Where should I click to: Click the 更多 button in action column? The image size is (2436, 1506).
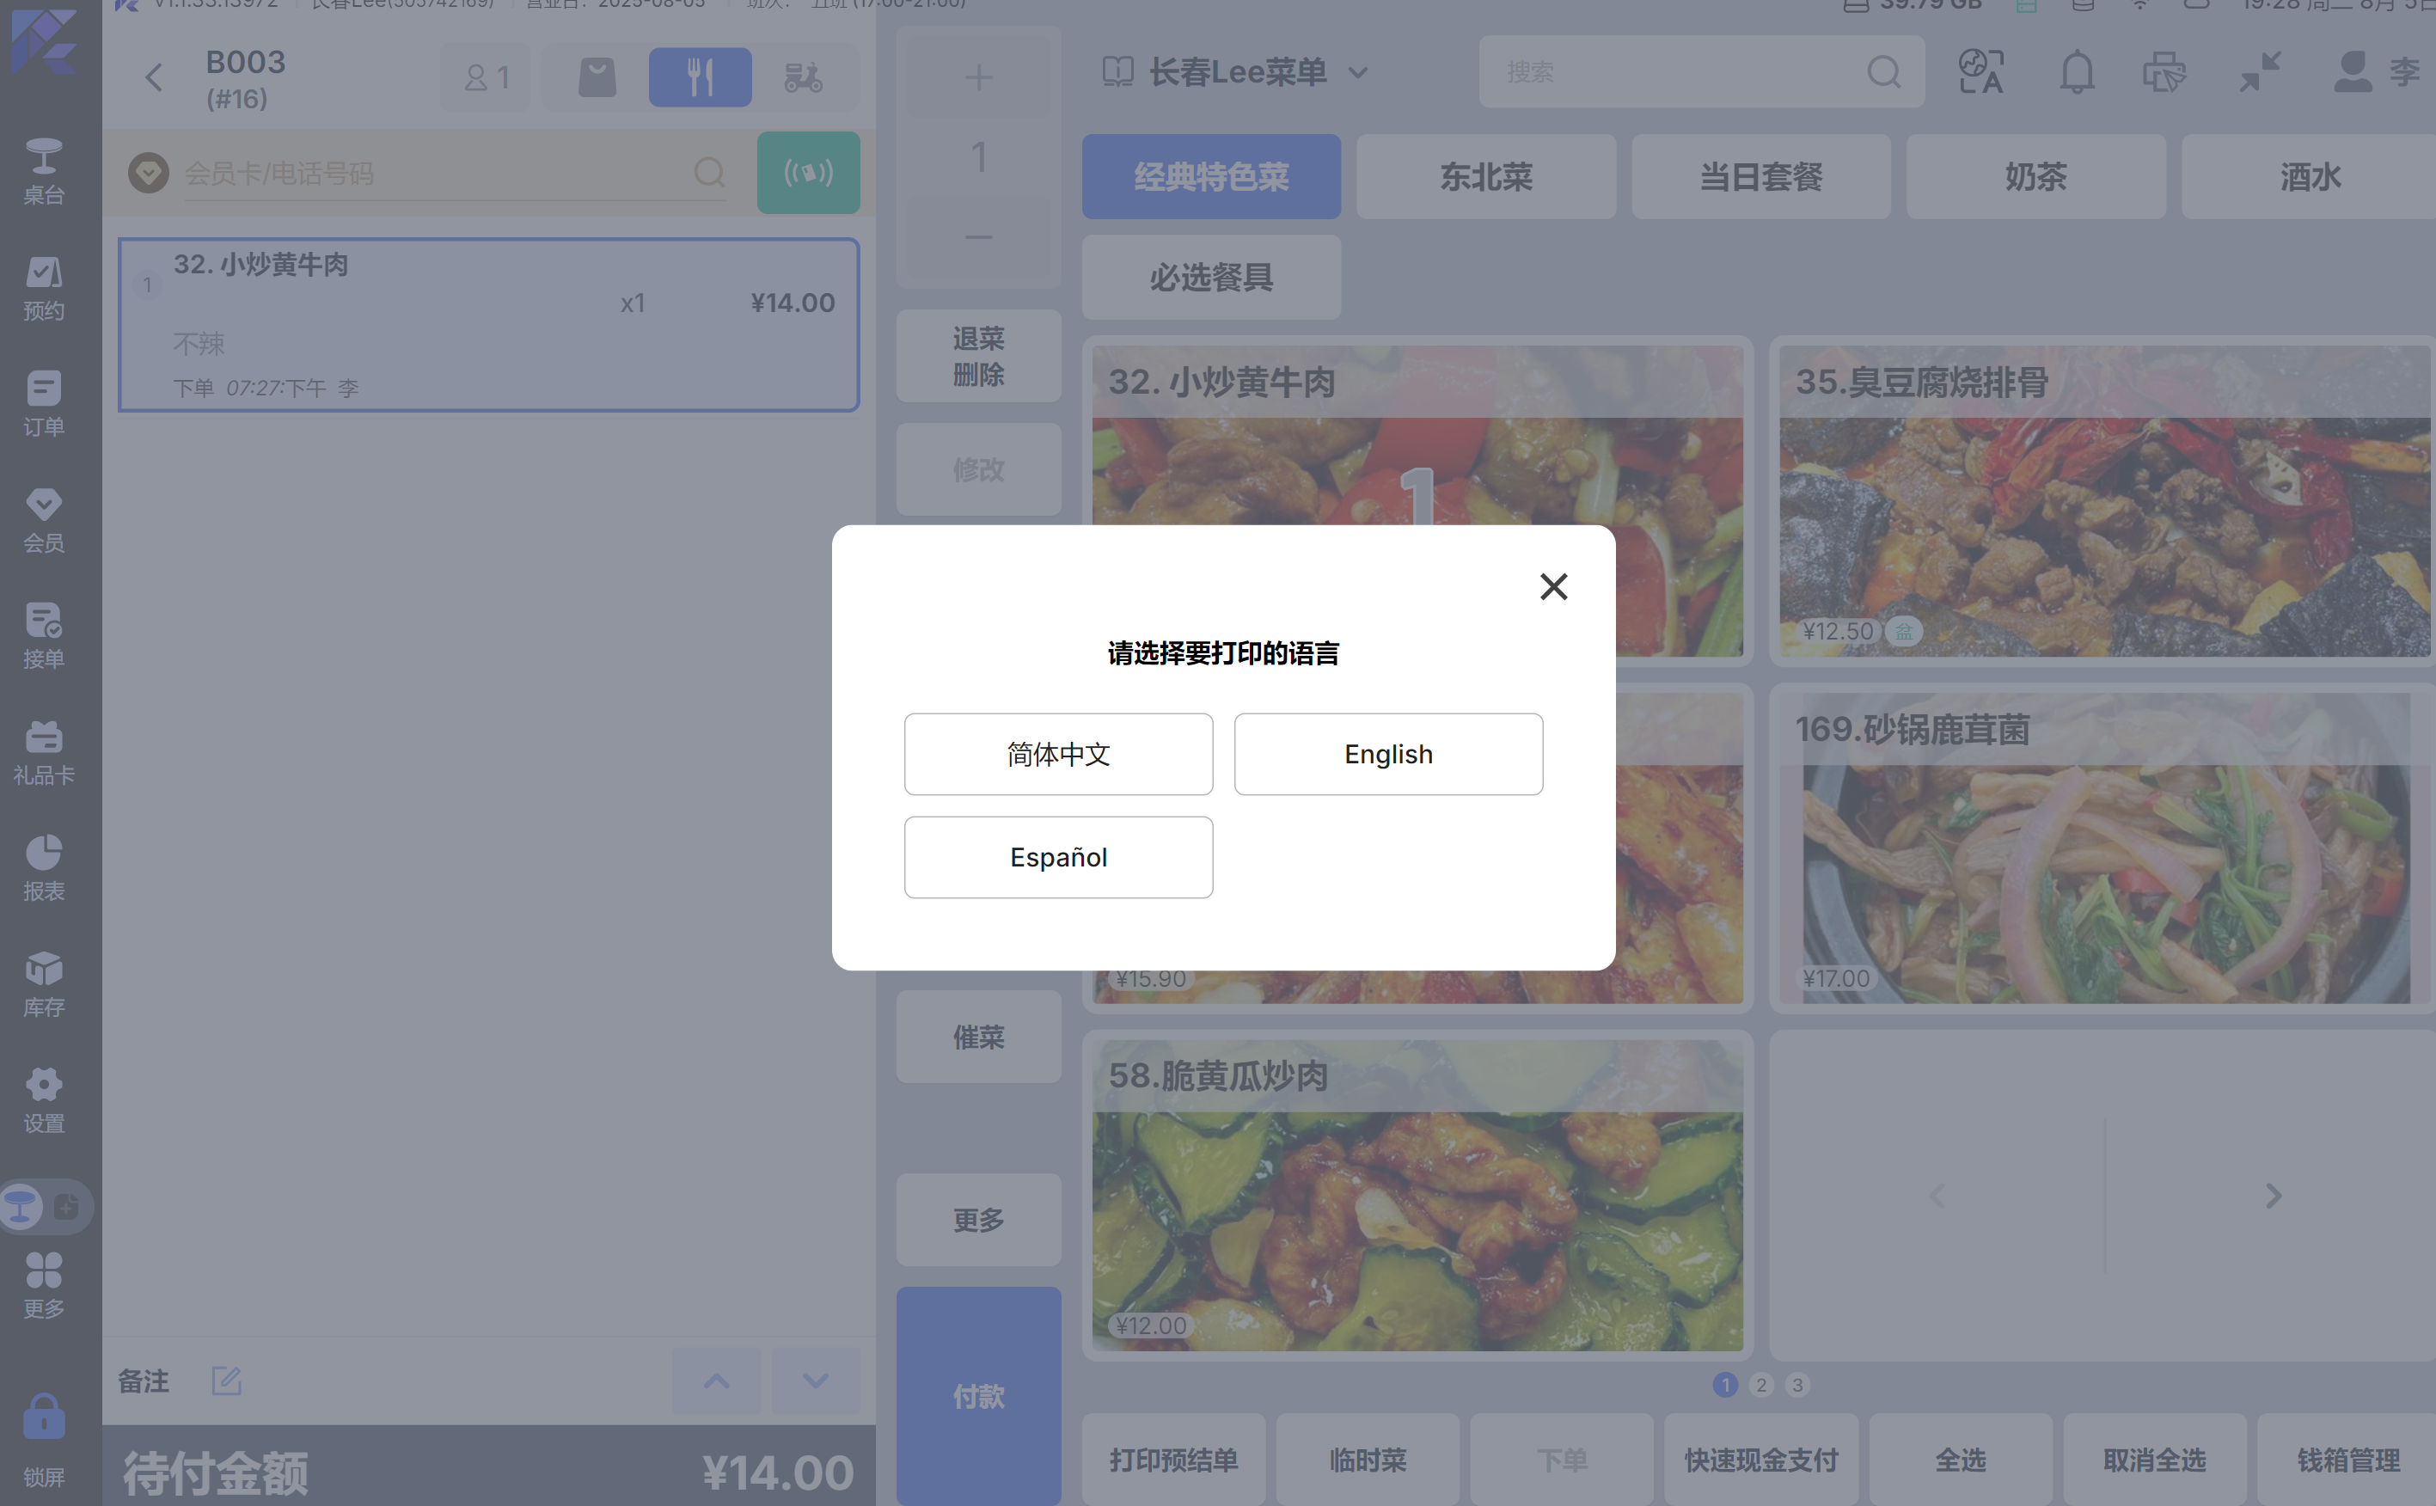pos(978,1220)
